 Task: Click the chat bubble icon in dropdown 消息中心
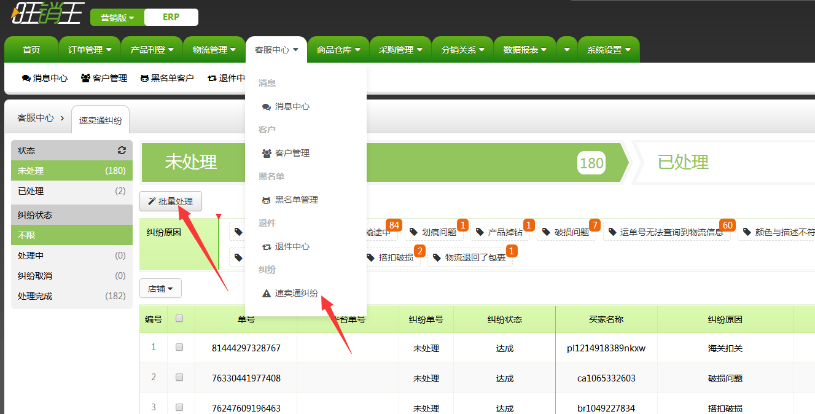pos(267,107)
